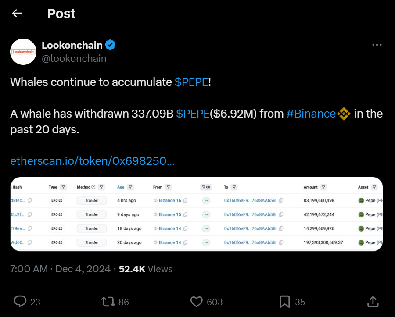Screen dimensions: 395x317
Task: Open the three-dot more options menu
Action: [x=377, y=45]
